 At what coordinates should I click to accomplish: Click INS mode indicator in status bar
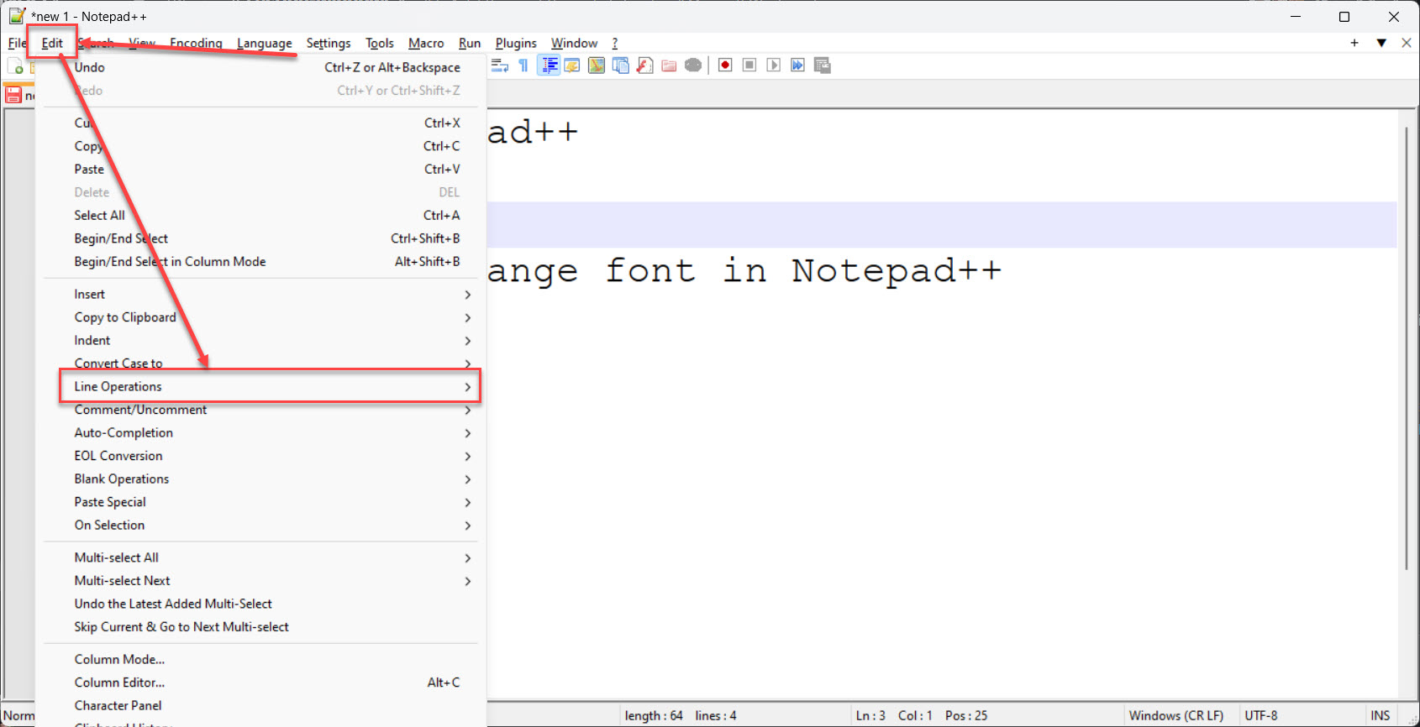(x=1381, y=715)
